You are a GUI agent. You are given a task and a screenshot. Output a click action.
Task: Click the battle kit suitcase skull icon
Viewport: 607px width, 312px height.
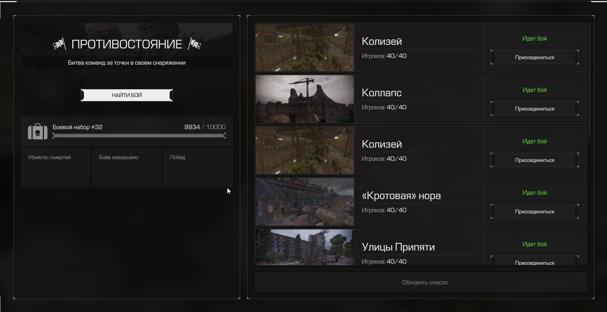coord(38,132)
